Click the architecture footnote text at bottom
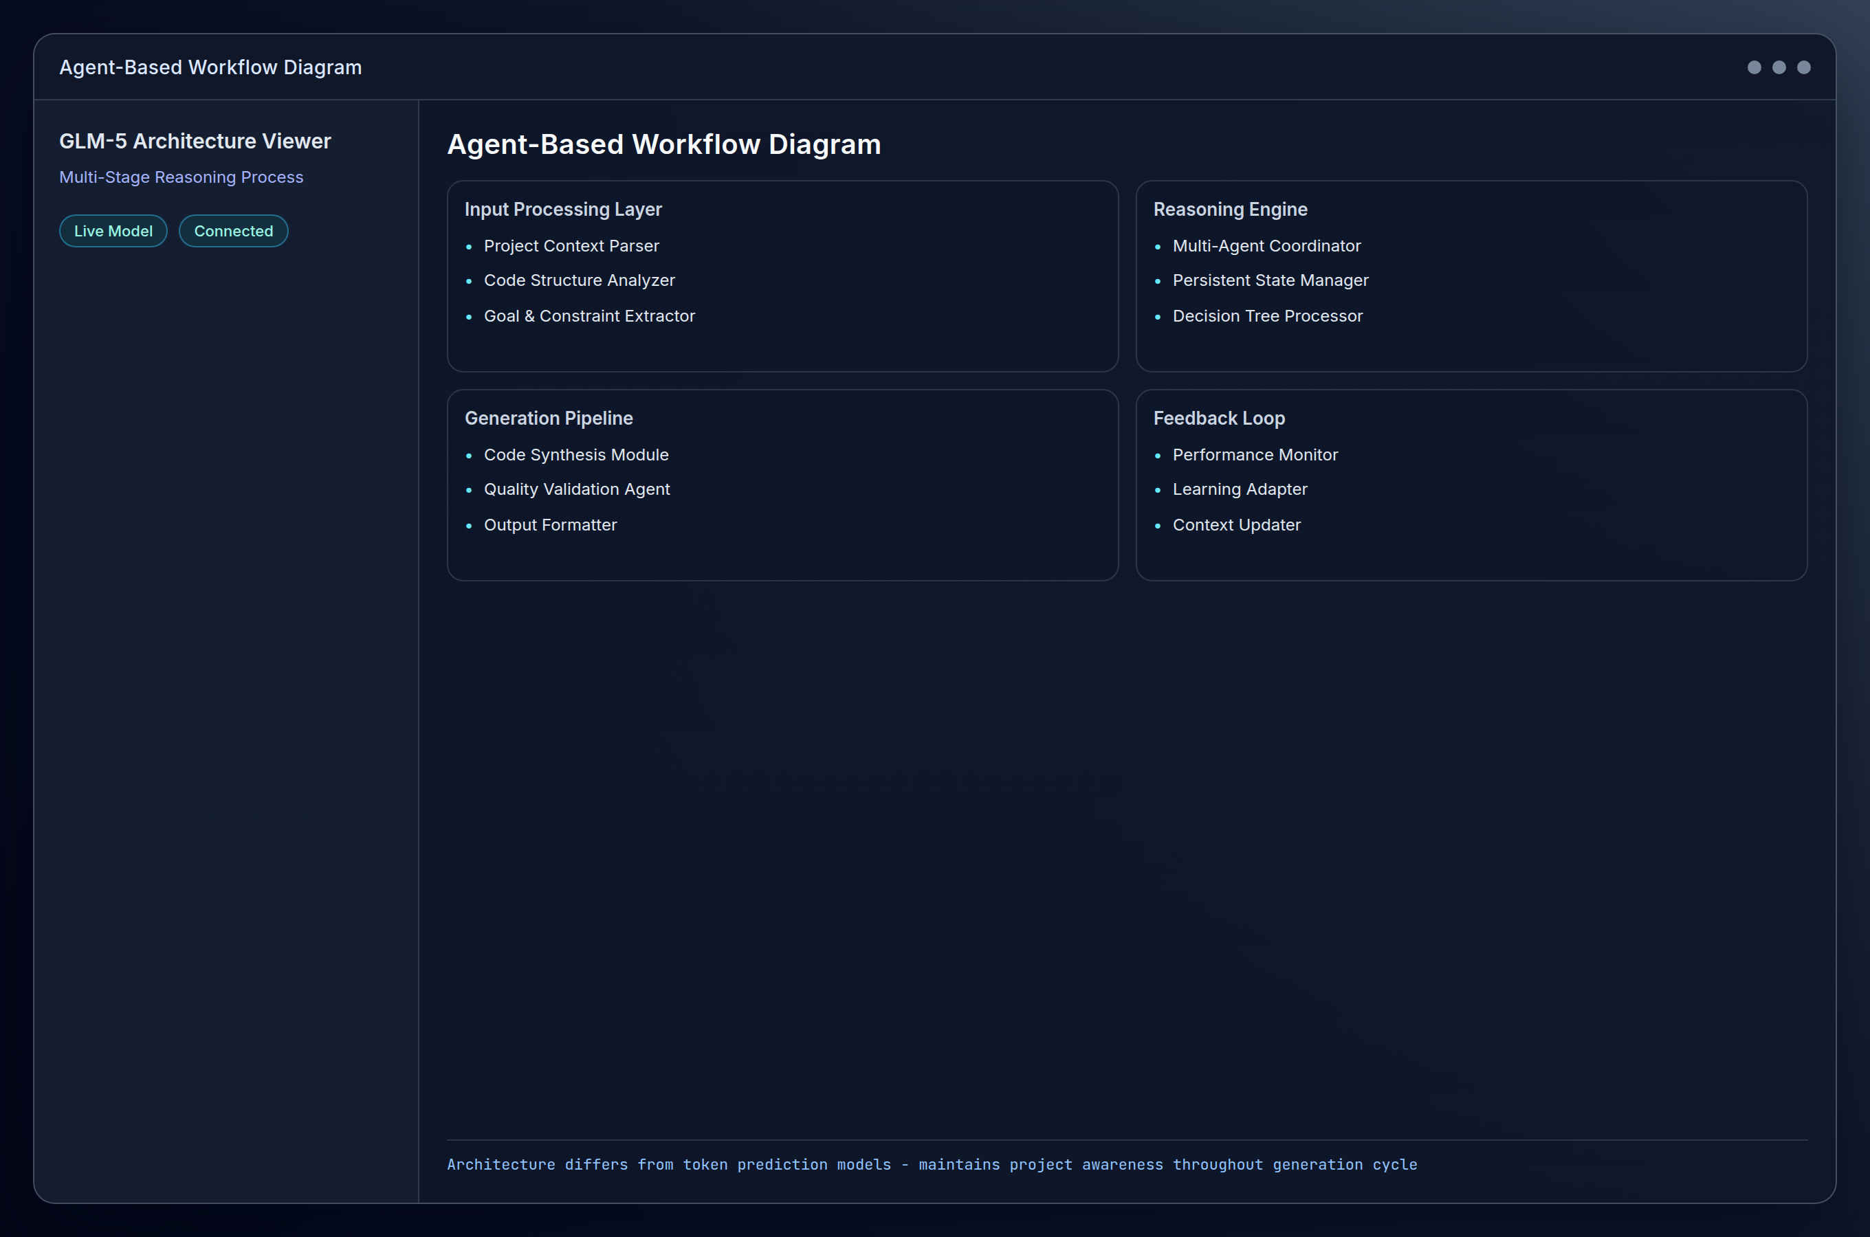 tap(932, 1164)
